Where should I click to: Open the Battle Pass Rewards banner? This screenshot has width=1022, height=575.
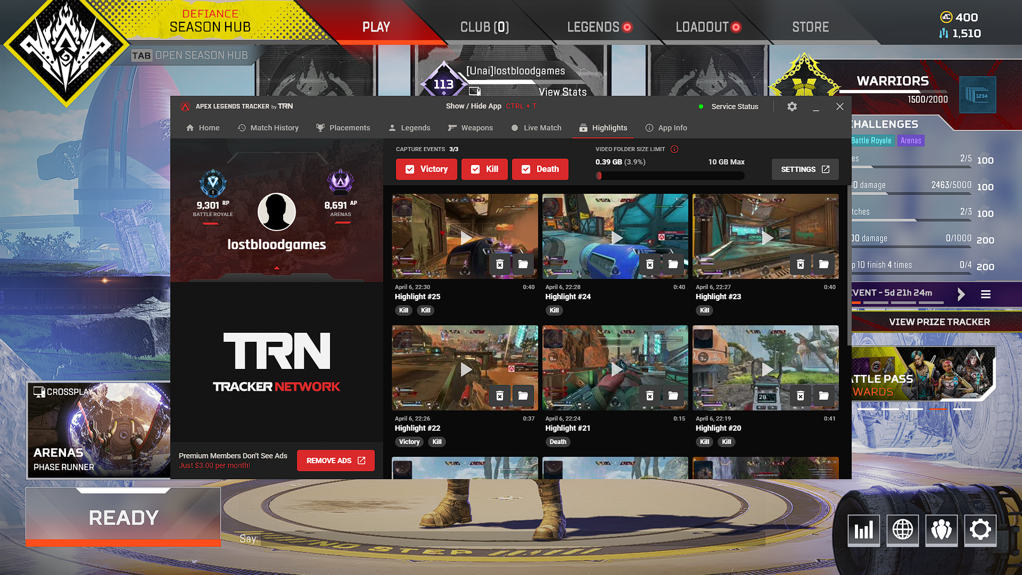[924, 374]
